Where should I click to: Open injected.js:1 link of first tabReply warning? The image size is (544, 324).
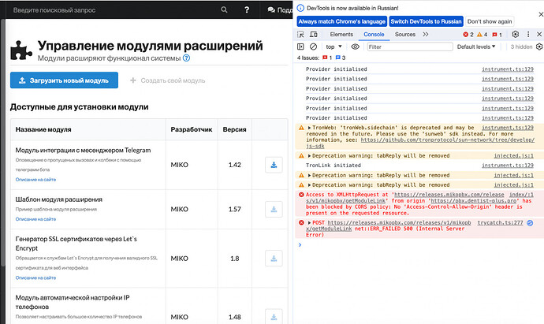[513, 156]
